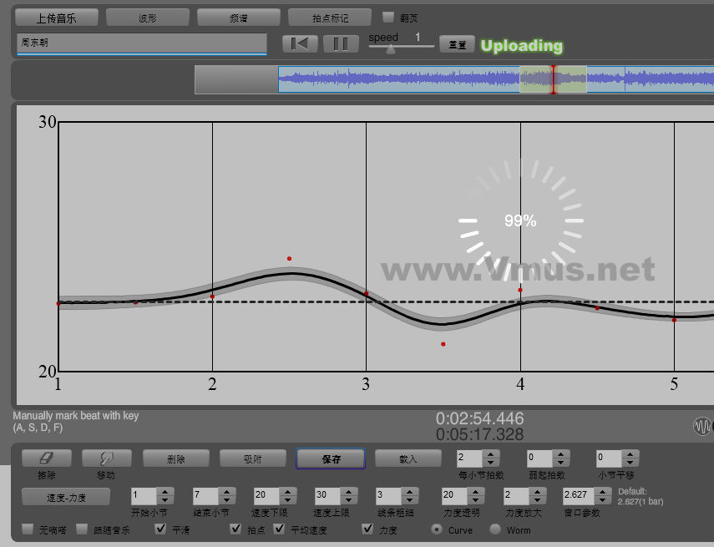Click the skip-to-start playback button
Viewport: 714px width, 547px height.
(x=300, y=44)
